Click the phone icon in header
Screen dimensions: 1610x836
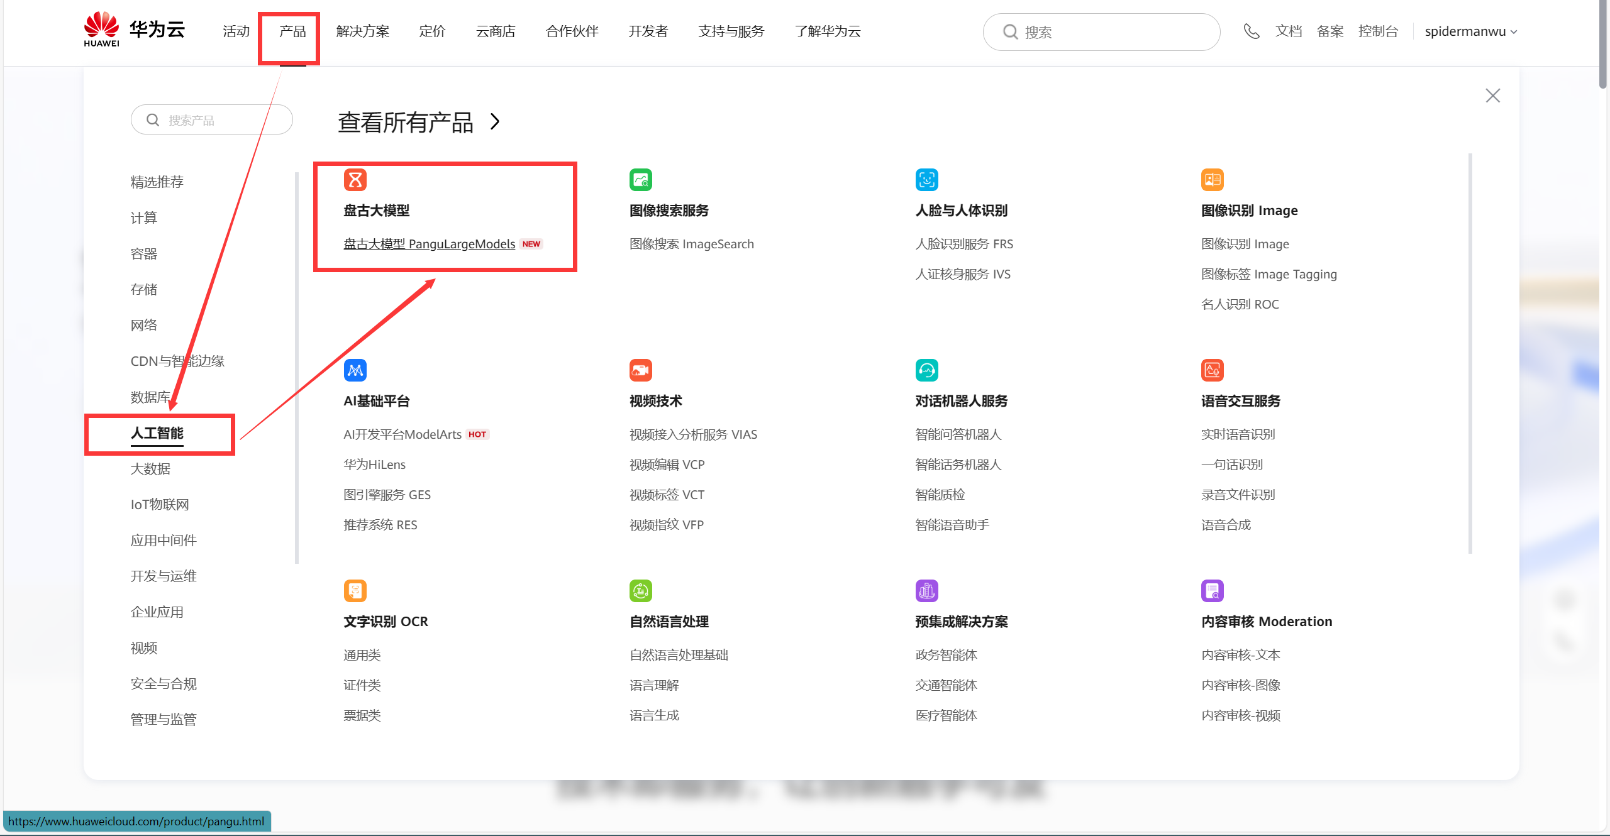coord(1251,31)
